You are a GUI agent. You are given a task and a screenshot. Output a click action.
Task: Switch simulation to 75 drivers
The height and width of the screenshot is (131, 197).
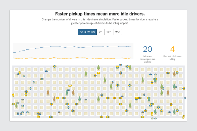tap(100, 32)
